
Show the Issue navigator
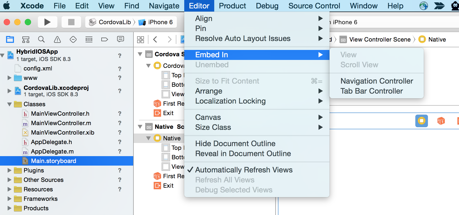(57, 39)
